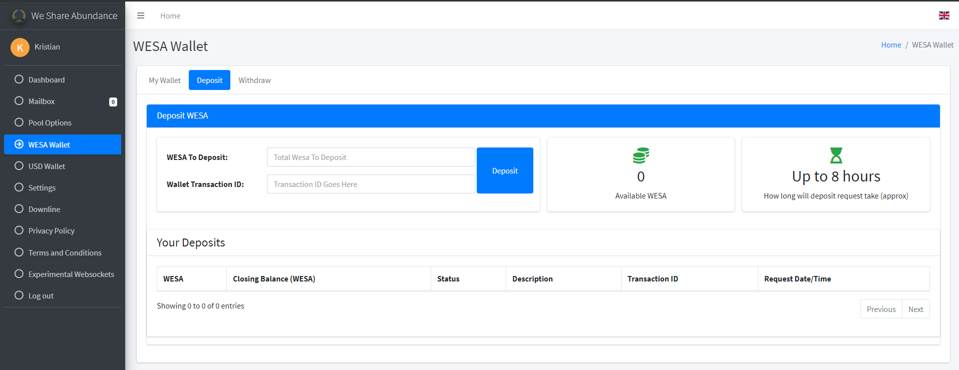Sort by the Description column header
The width and height of the screenshot is (959, 370).
tap(563, 278)
